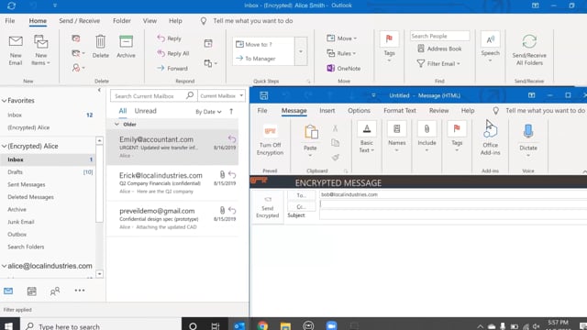Click the Dictate microphone button
The image size is (587, 330).
pyautogui.click(x=528, y=140)
